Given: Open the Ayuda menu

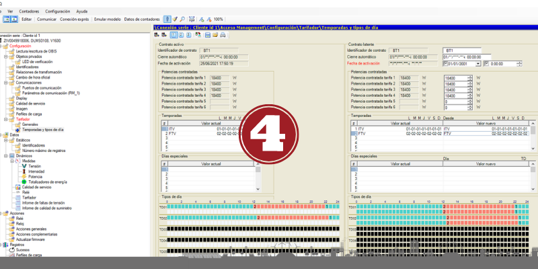Looking at the screenshot, I should 81,11.
